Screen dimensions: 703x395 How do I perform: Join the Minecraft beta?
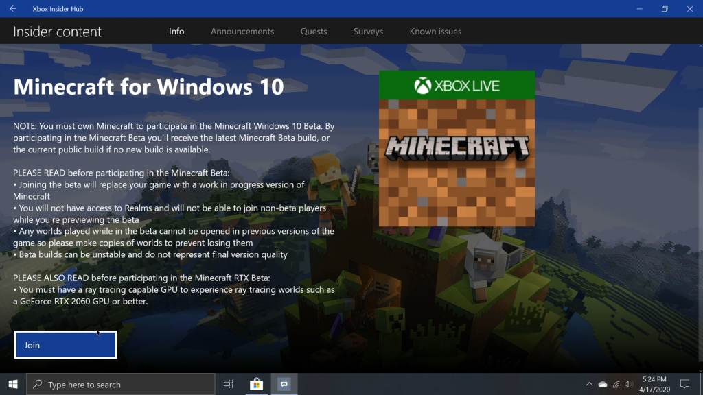65,345
